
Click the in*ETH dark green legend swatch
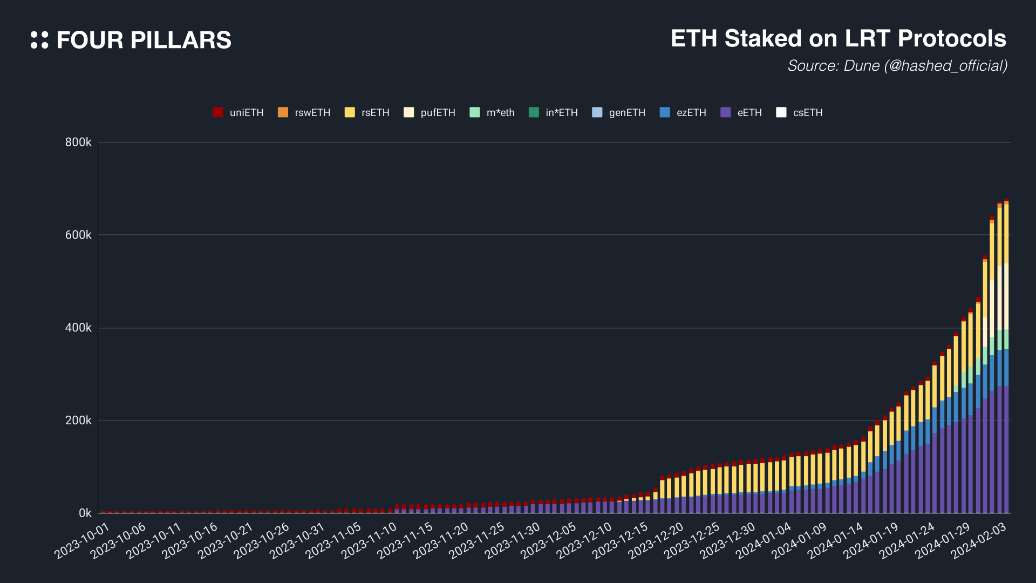point(534,112)
